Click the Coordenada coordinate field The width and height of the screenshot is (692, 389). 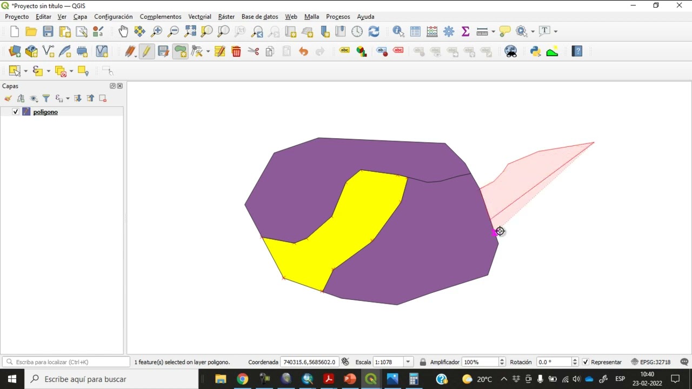coord(310,362)
